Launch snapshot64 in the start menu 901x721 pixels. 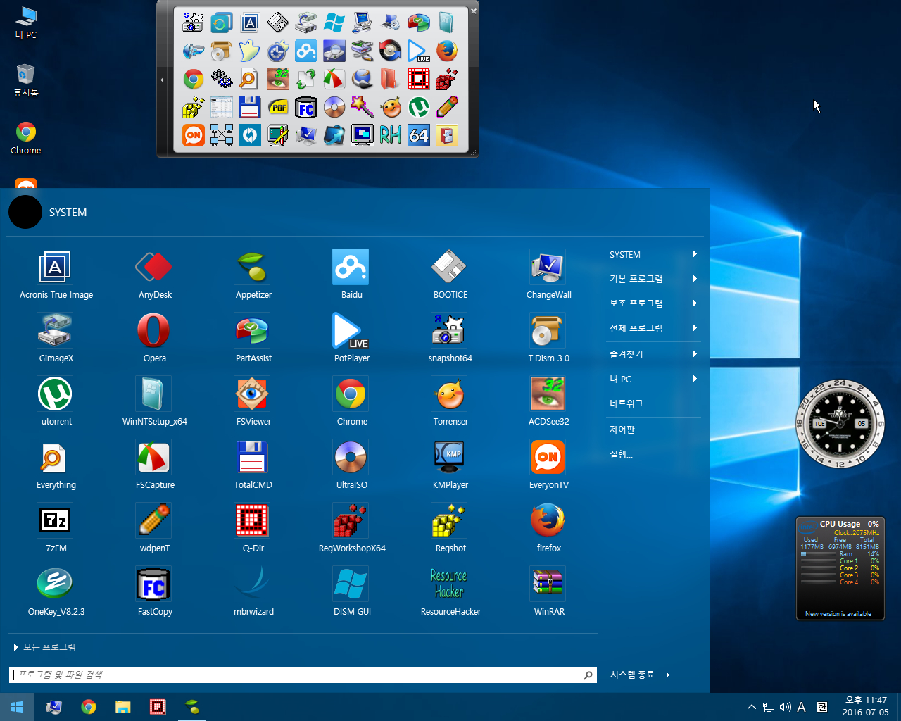click(x=450, y=338)
